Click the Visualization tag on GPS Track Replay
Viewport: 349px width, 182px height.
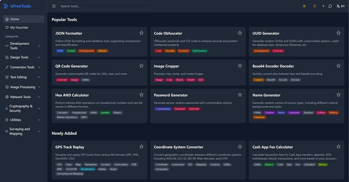[88, 169]
